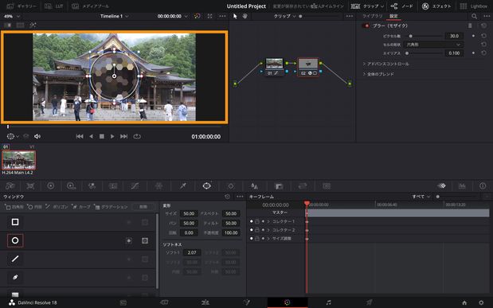
Task: Open the Power Window palette
Action: [206, 186]
